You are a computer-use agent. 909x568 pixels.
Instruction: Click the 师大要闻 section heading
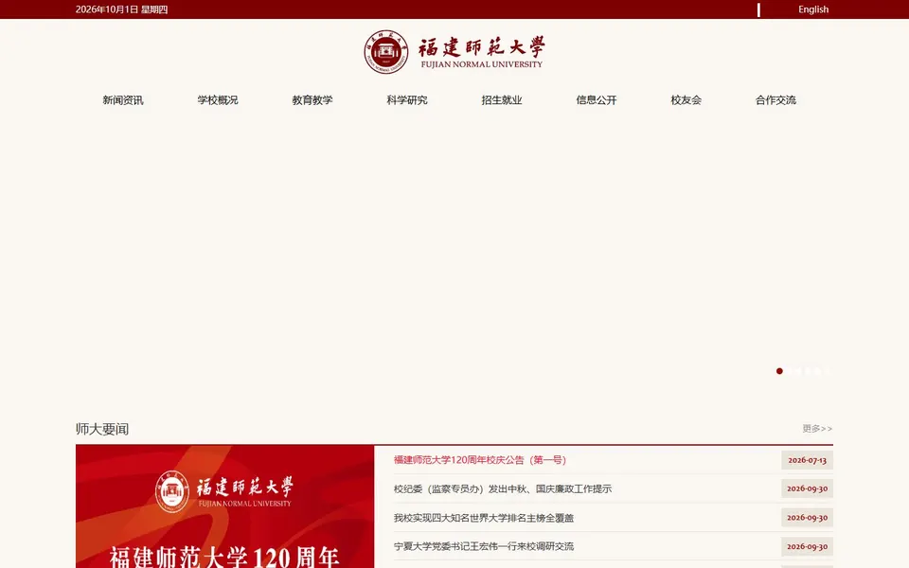pos(102,429)
